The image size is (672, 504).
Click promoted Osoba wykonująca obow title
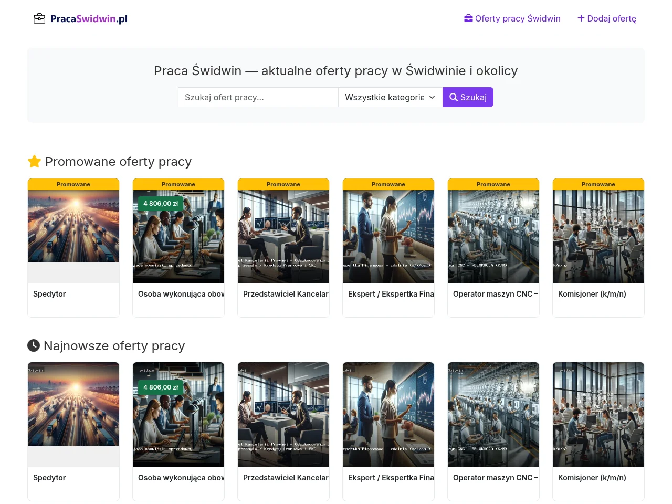coord(181,294)
